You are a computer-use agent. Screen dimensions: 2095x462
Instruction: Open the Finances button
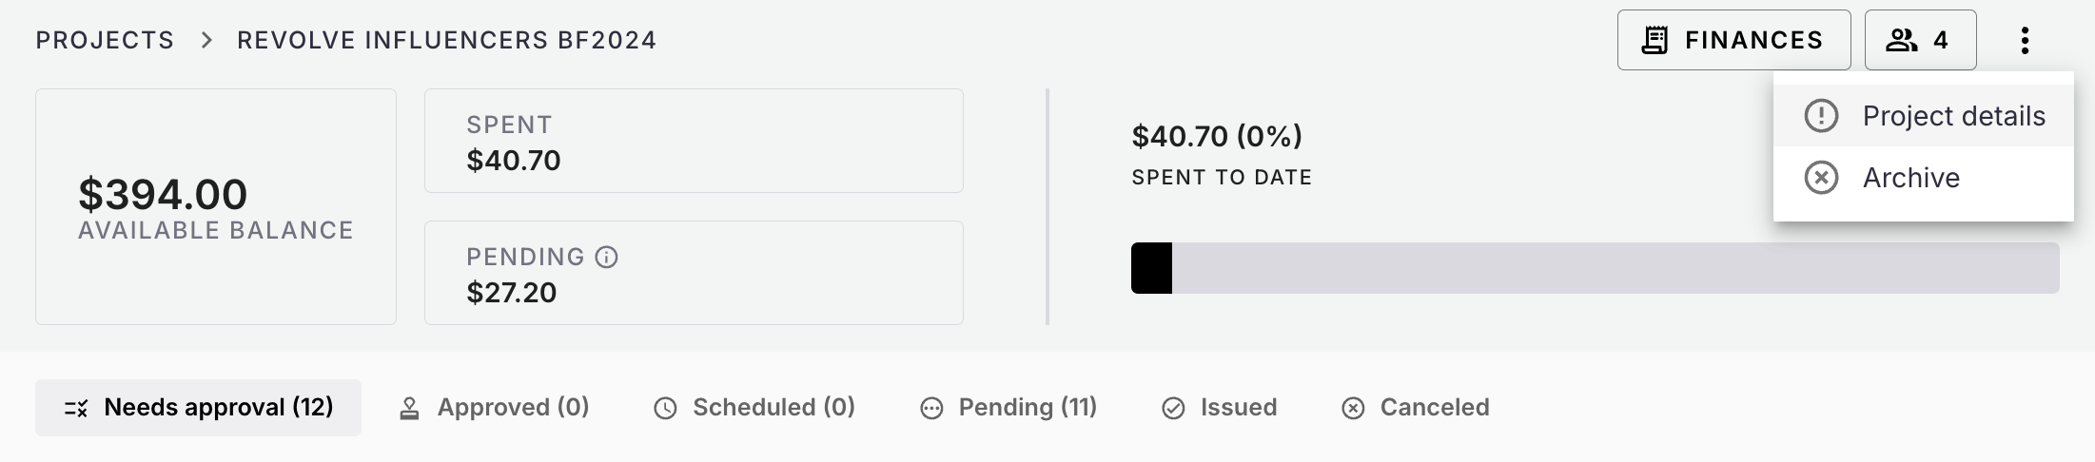[x=1733, y=40]
